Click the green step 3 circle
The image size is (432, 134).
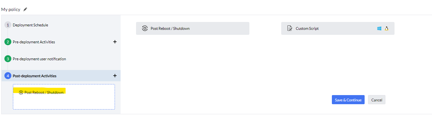point(8,59)
